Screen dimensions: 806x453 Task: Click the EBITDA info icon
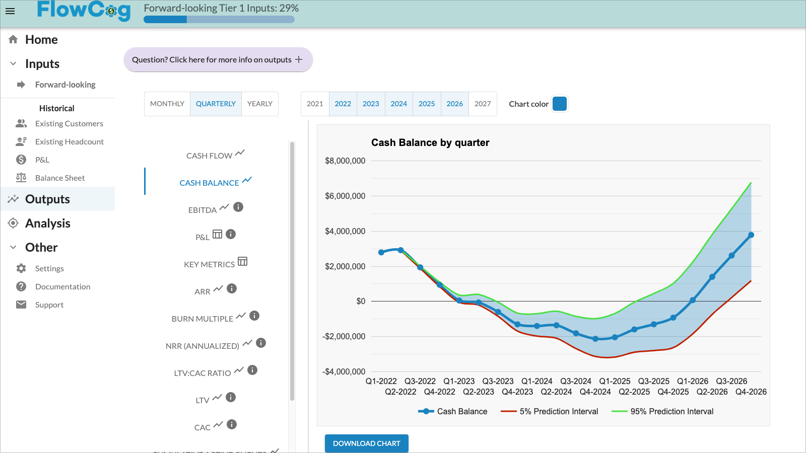tap(238, 207)
